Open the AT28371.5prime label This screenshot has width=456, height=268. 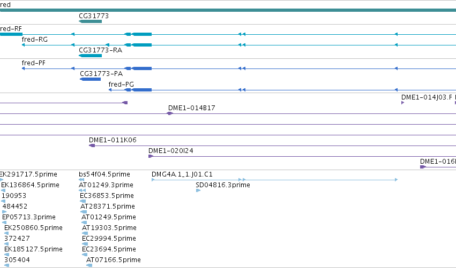108,206
